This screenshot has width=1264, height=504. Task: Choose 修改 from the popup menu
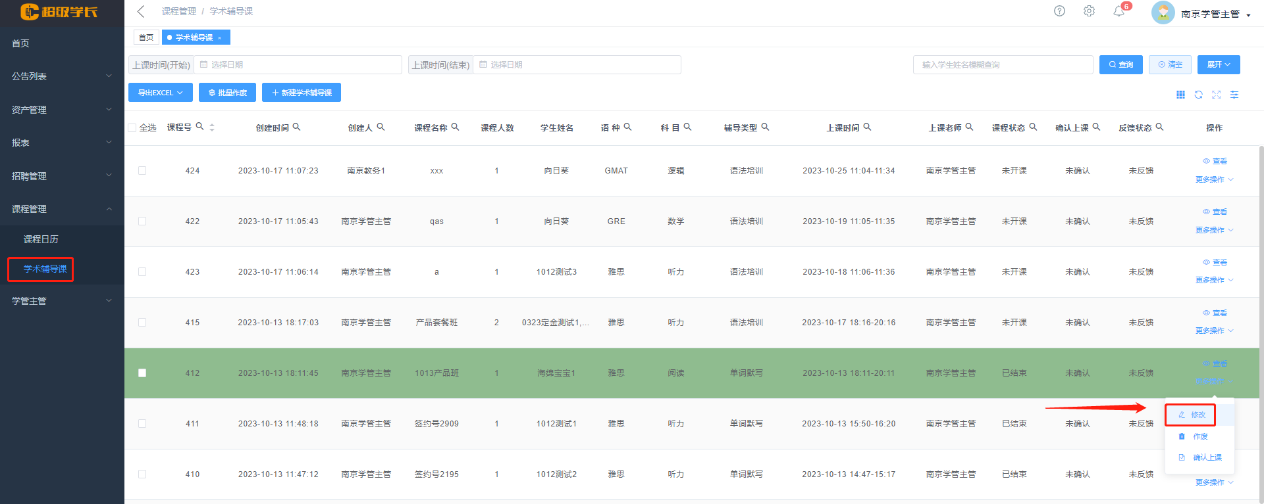point(1191,415)
